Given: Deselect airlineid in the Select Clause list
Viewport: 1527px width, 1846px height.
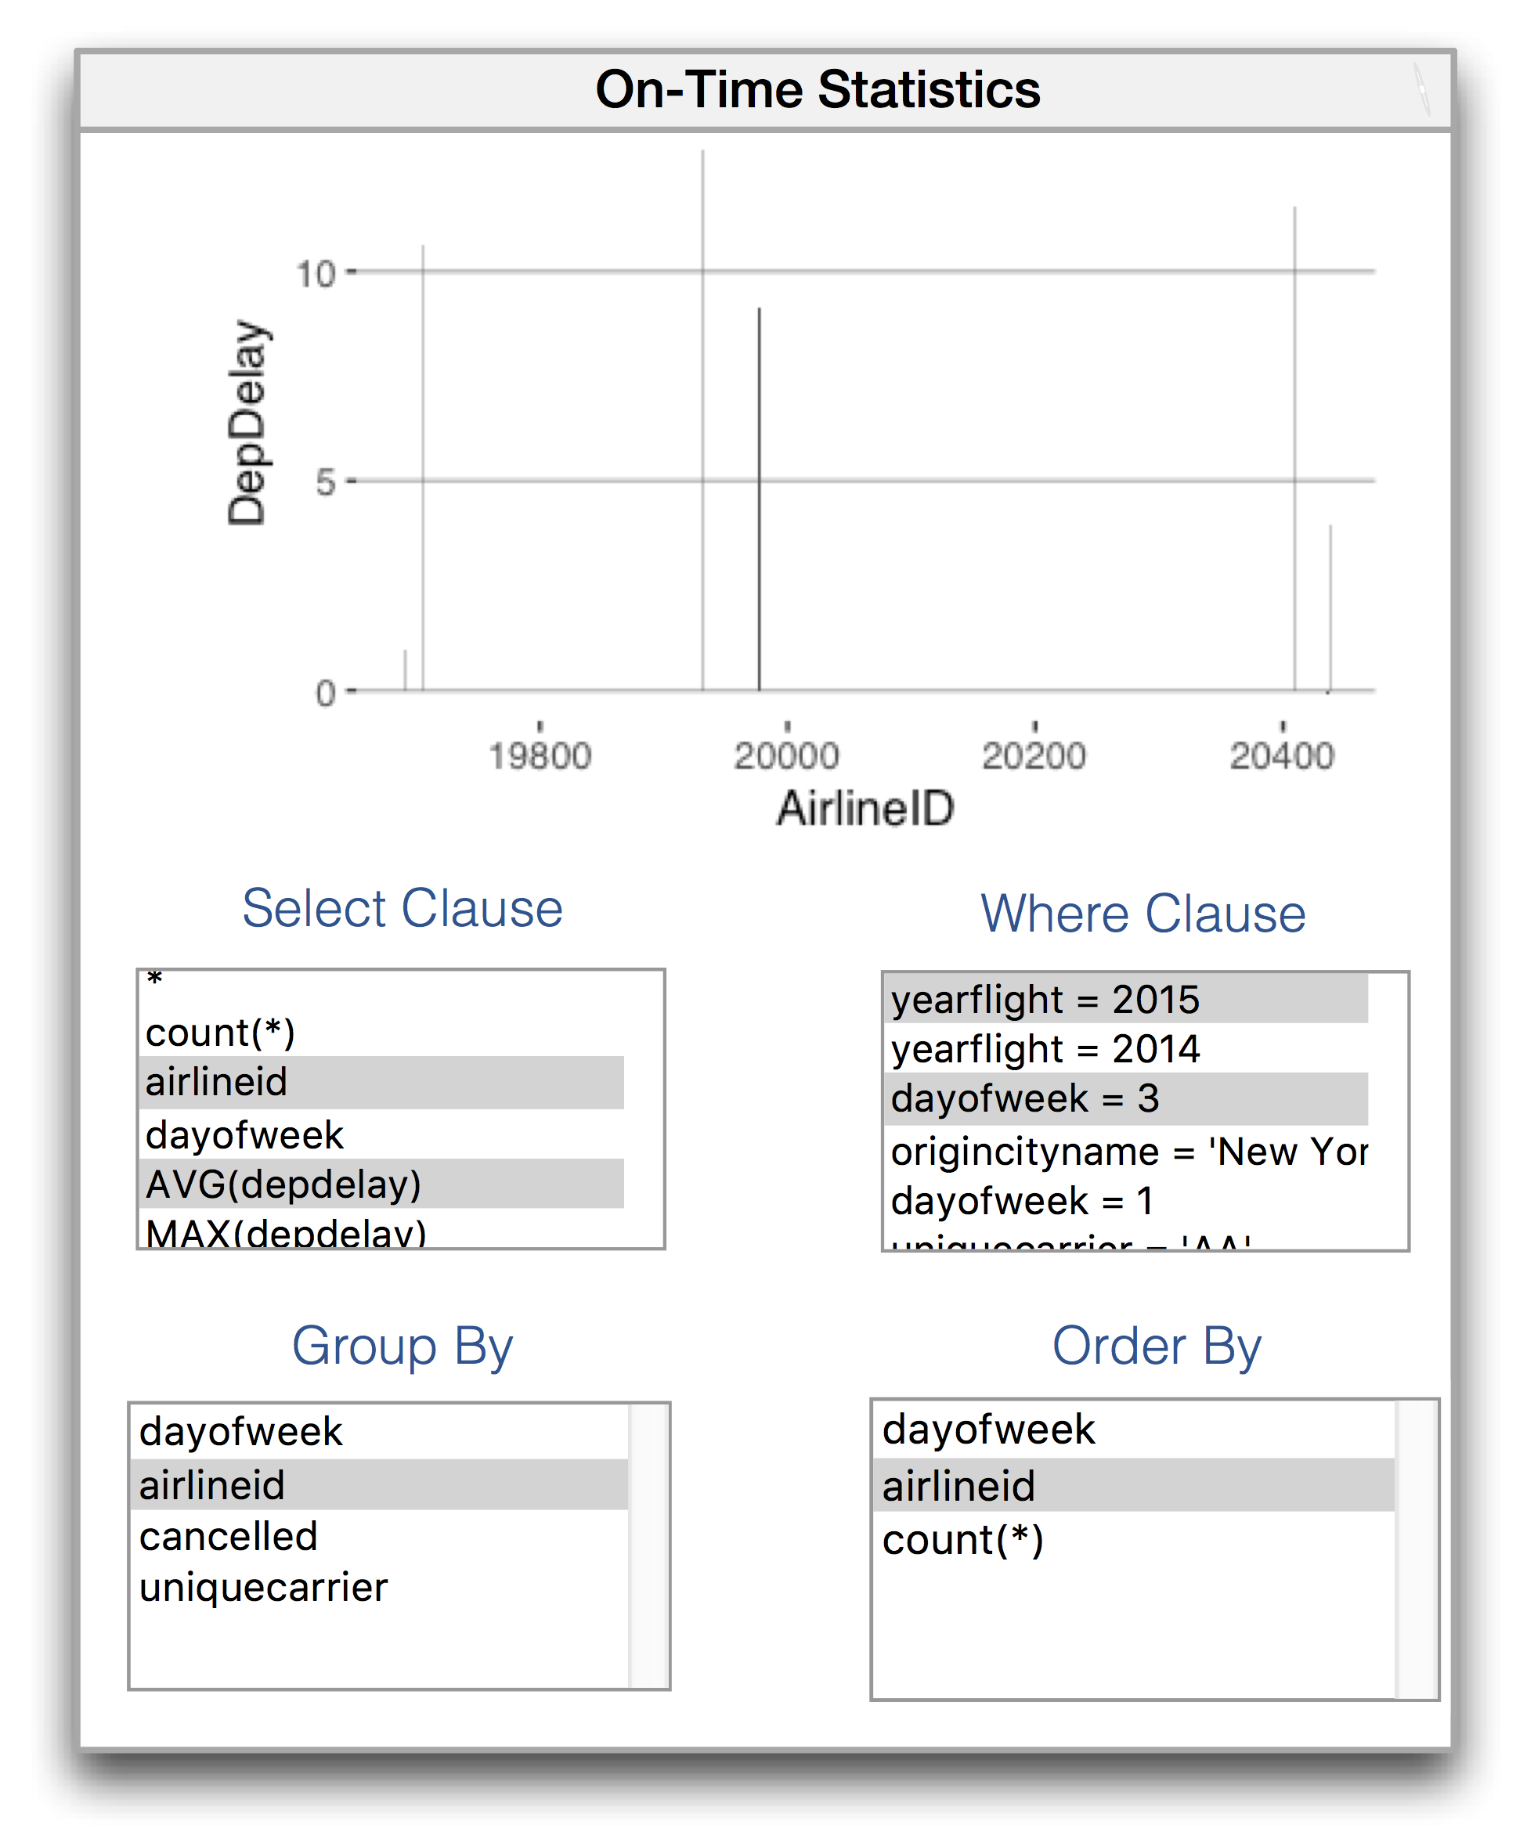Looking at the screenshot, I should point(217,1082).
